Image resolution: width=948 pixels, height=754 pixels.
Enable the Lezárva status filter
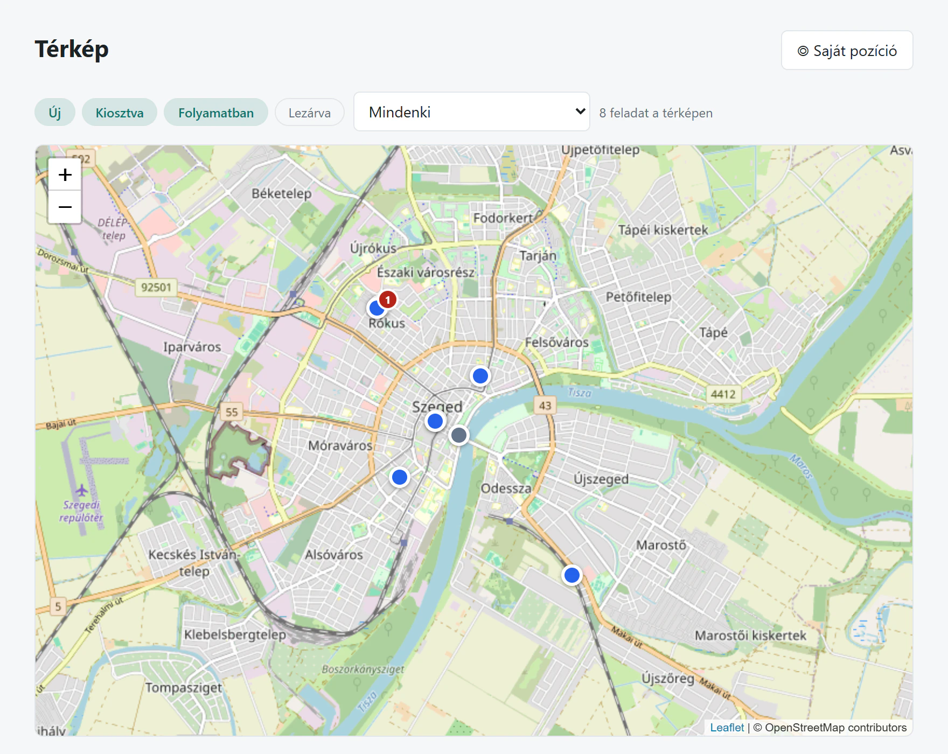pyautogui.click(x=310, y=113)
